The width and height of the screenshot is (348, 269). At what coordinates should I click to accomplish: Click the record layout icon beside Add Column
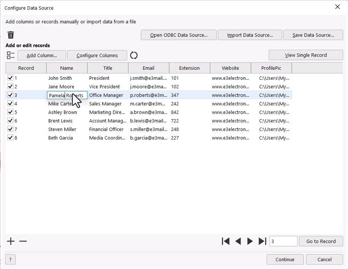(11, 55)
